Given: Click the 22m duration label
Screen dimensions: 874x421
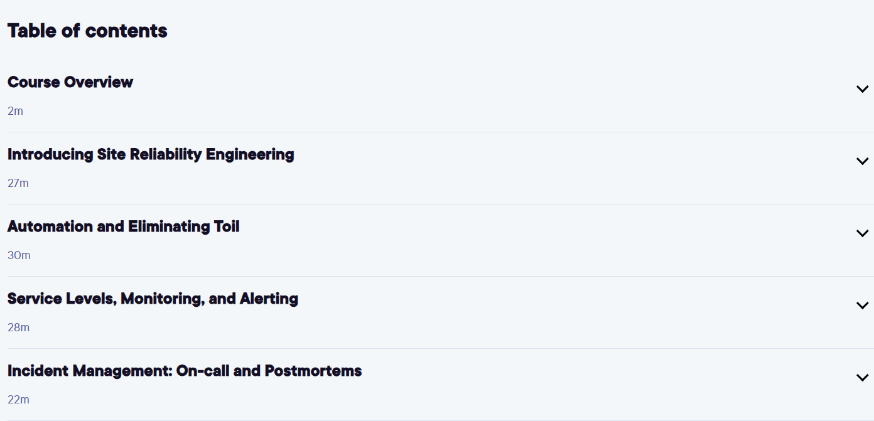Looking at the screenshot, I should click(18, 400).
